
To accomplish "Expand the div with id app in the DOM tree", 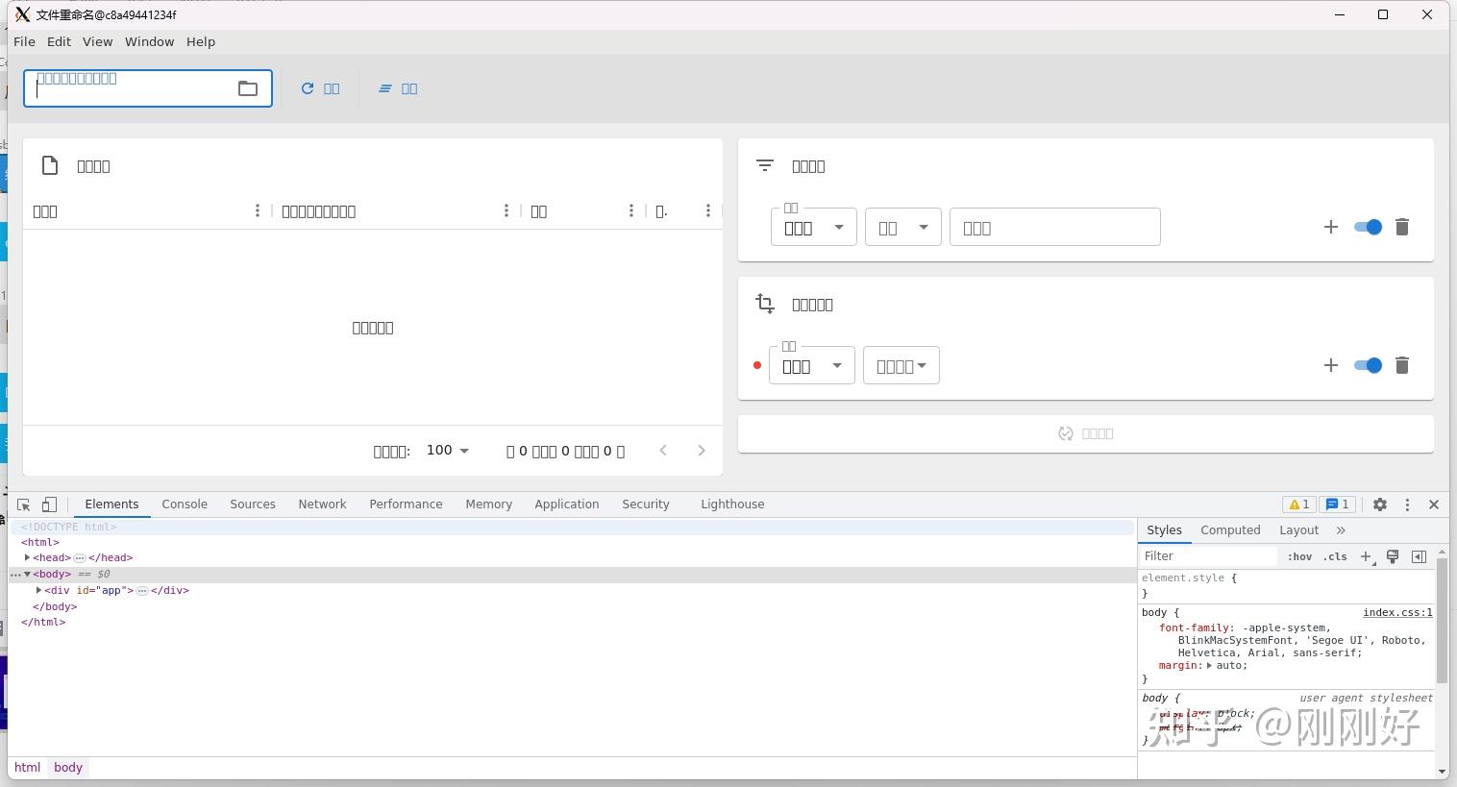I will 38,590.
